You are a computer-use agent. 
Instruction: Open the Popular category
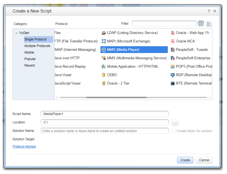point(30,59)
